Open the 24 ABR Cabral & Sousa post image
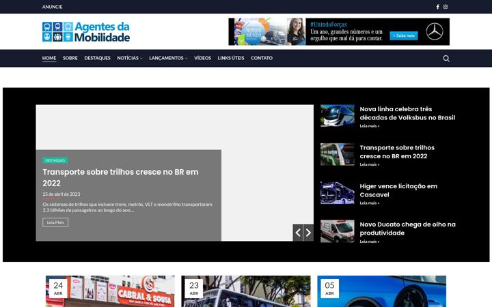The height and width of the screenshot is (307, 492). (x=110, y=291)
